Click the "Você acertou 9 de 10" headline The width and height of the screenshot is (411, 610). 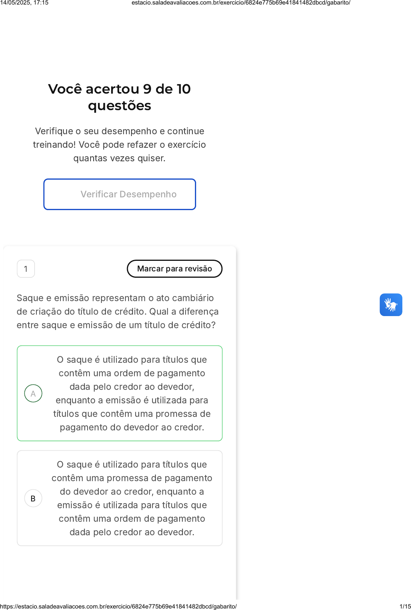pyautogui.click(x=119, y=89)
